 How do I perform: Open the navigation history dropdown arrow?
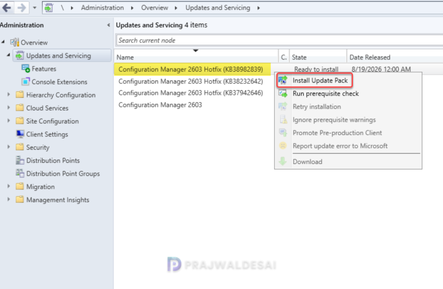coord(35,8)
